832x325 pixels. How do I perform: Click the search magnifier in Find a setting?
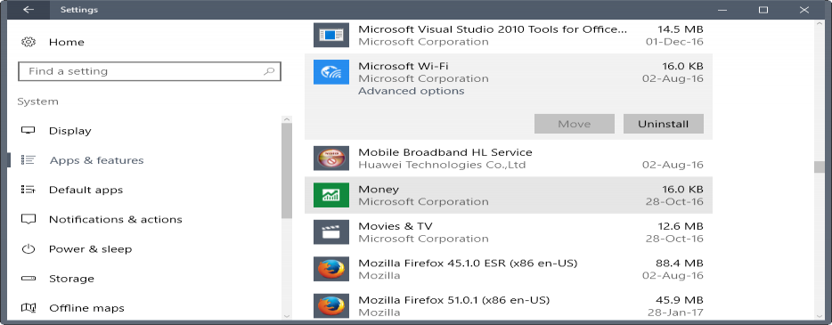pyautogui.click(x=269, y=71)
